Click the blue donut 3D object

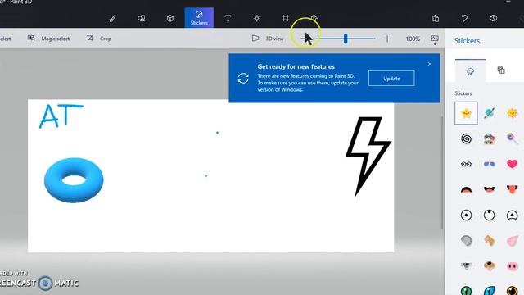click(x=74, y=180)
